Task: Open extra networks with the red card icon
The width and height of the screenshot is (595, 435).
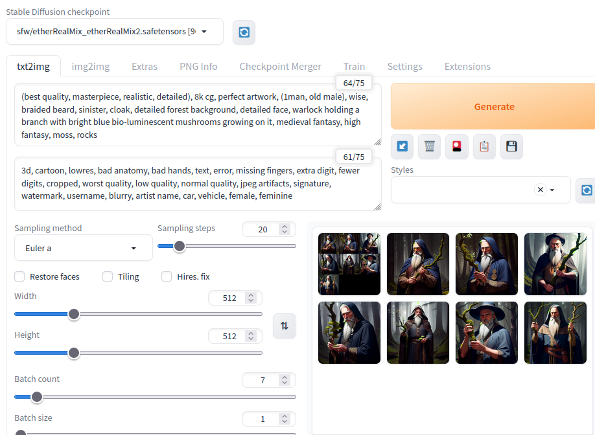Action: coord(457,146)
